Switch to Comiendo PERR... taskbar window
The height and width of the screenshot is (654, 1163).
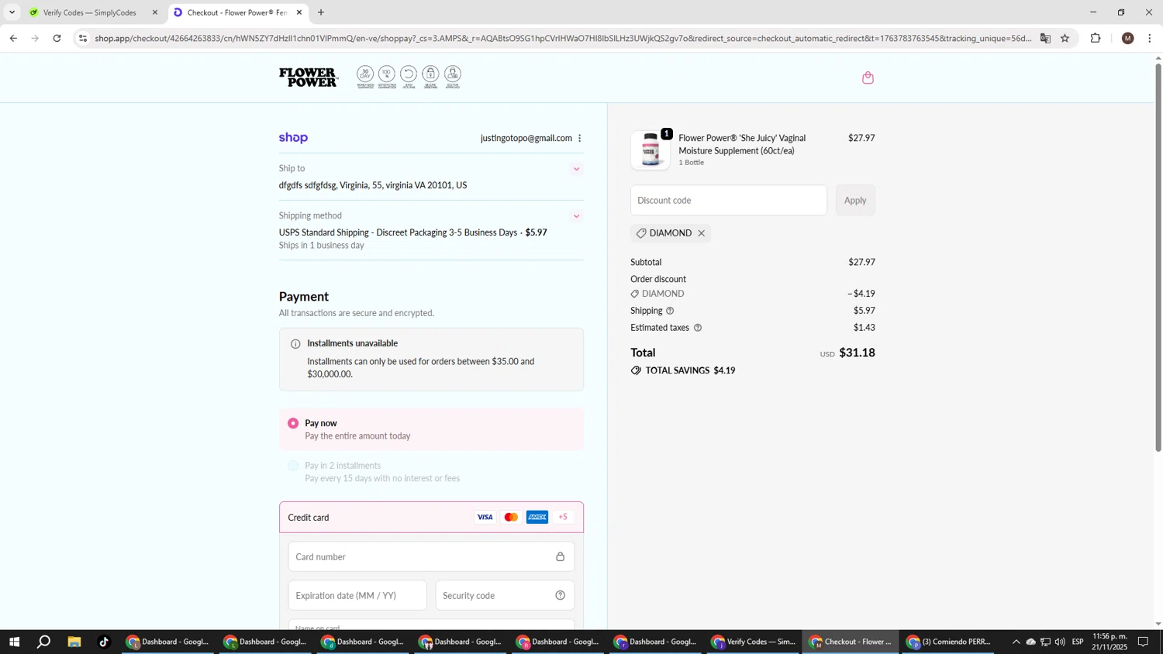(x=948, y=642)
